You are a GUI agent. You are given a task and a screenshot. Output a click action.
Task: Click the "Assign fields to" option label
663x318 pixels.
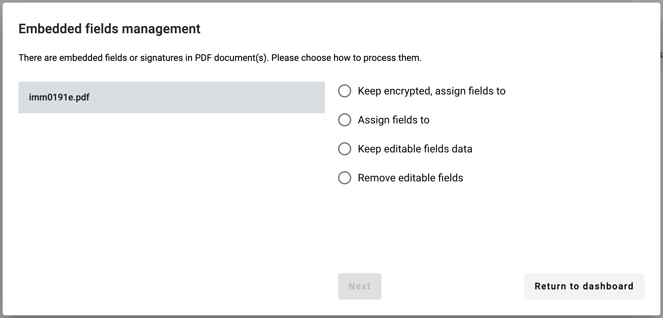point(393,120)
